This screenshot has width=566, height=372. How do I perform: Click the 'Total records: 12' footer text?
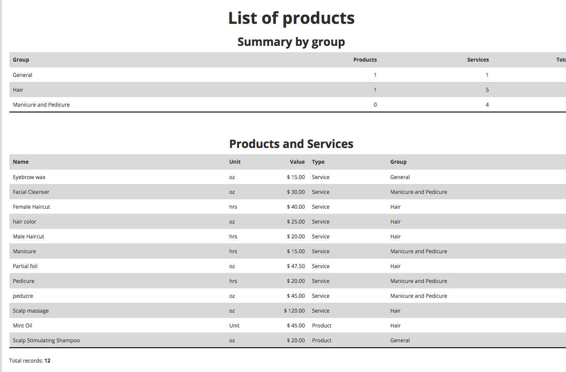[x=30, y=361]
